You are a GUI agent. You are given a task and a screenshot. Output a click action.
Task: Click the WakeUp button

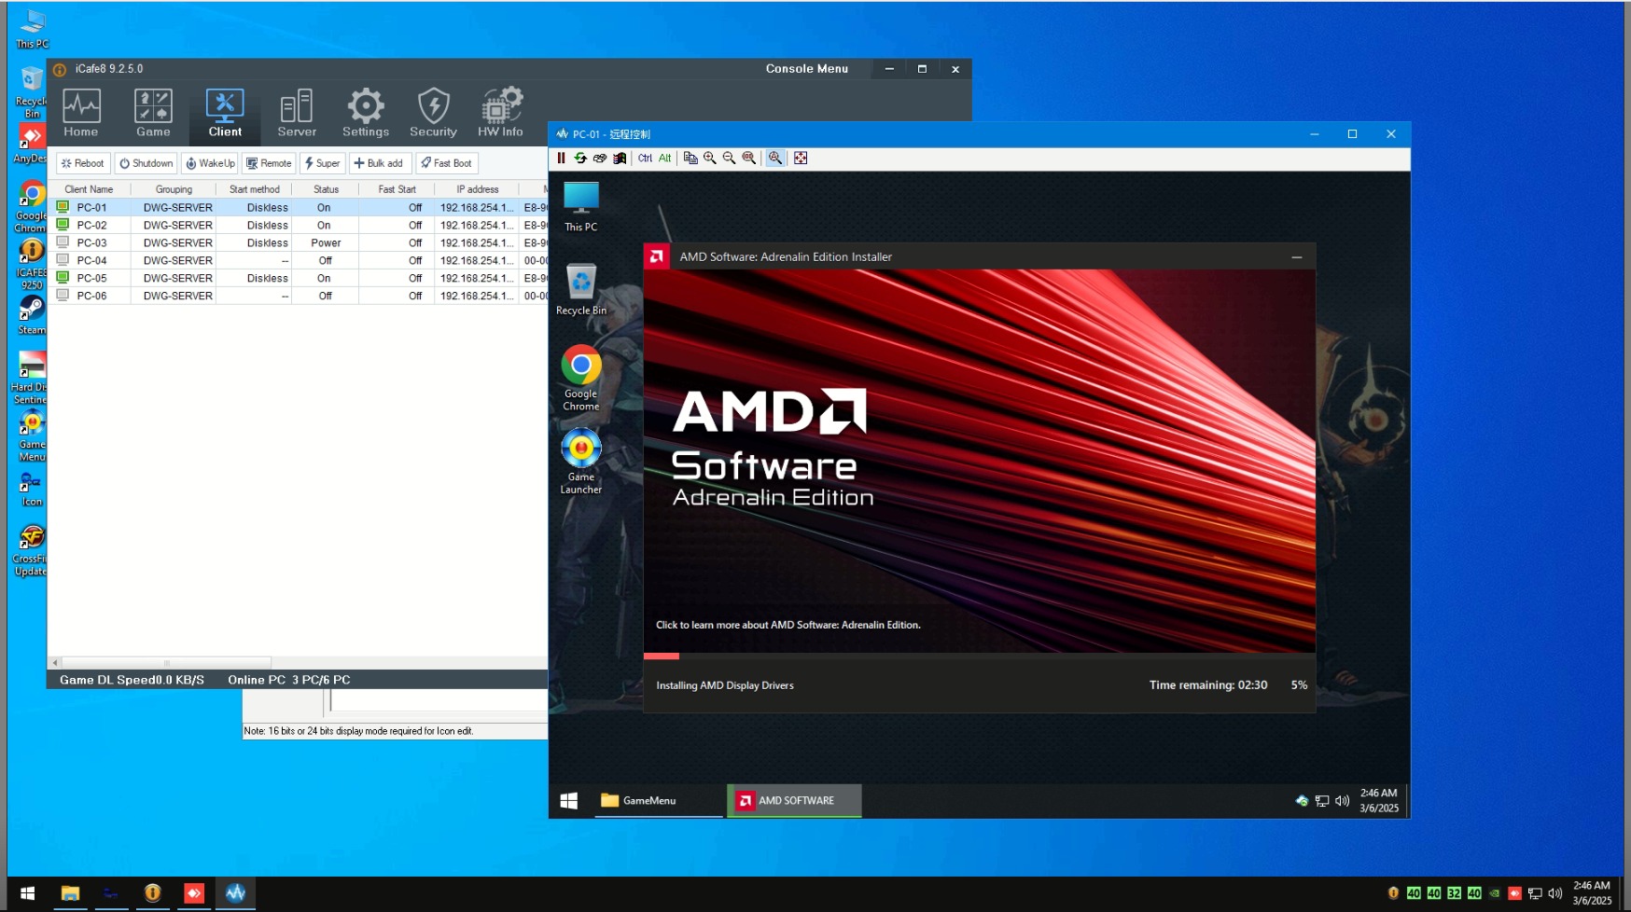210,163
